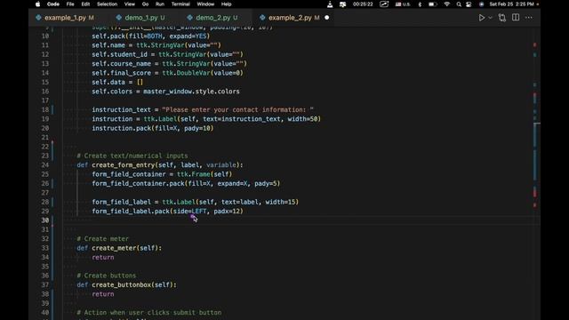Viewport: 569px width, 320px height.
Task: Switch to the example_1.py tab
Action: pos(65,18)
